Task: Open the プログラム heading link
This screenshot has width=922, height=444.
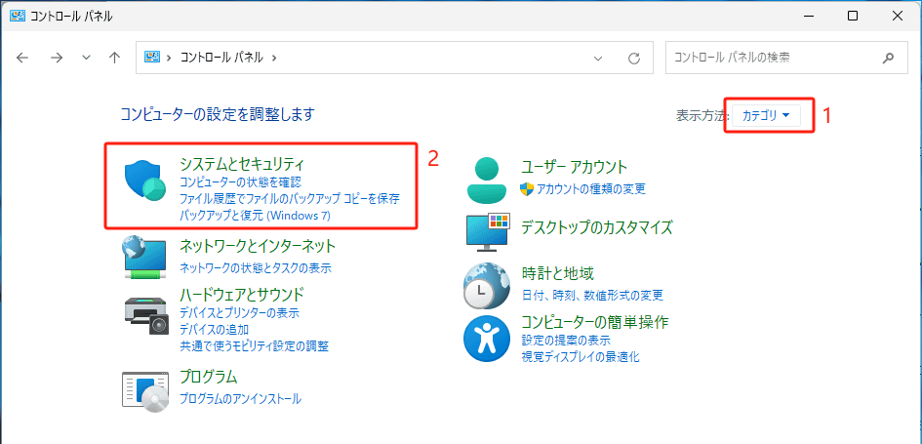Action: tap(208, 376)
